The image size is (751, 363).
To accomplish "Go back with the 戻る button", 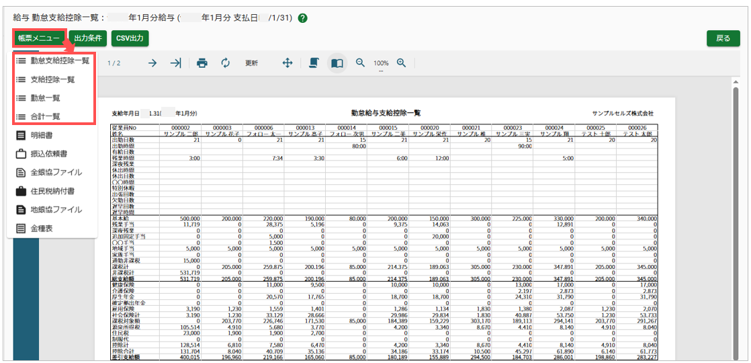I will pyautogui.click(x=723, y=38).
